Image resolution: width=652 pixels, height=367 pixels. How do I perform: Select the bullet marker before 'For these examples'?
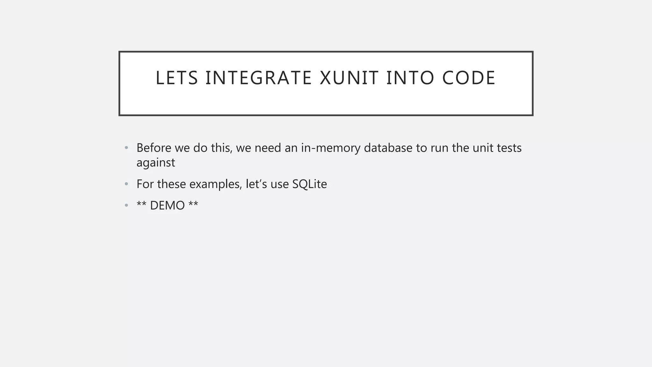(126, 184)
